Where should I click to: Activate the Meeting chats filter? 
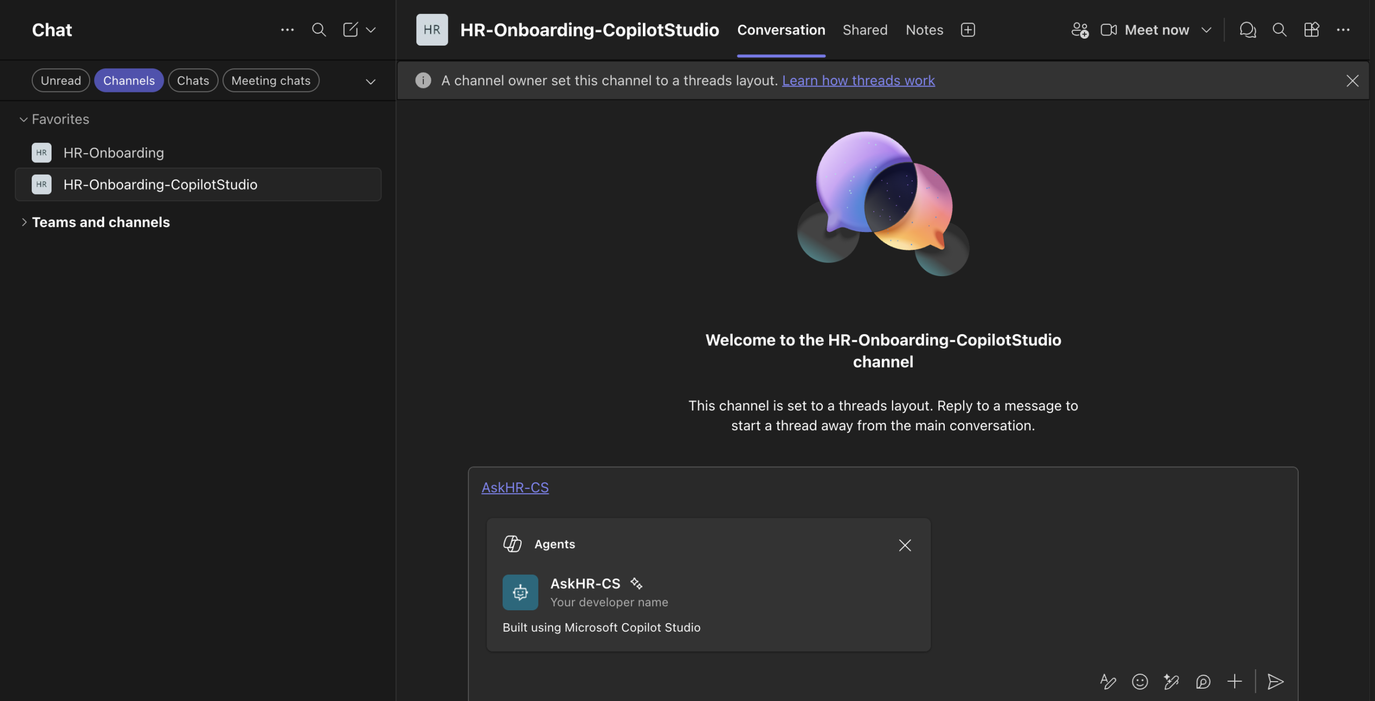[271, 80]
